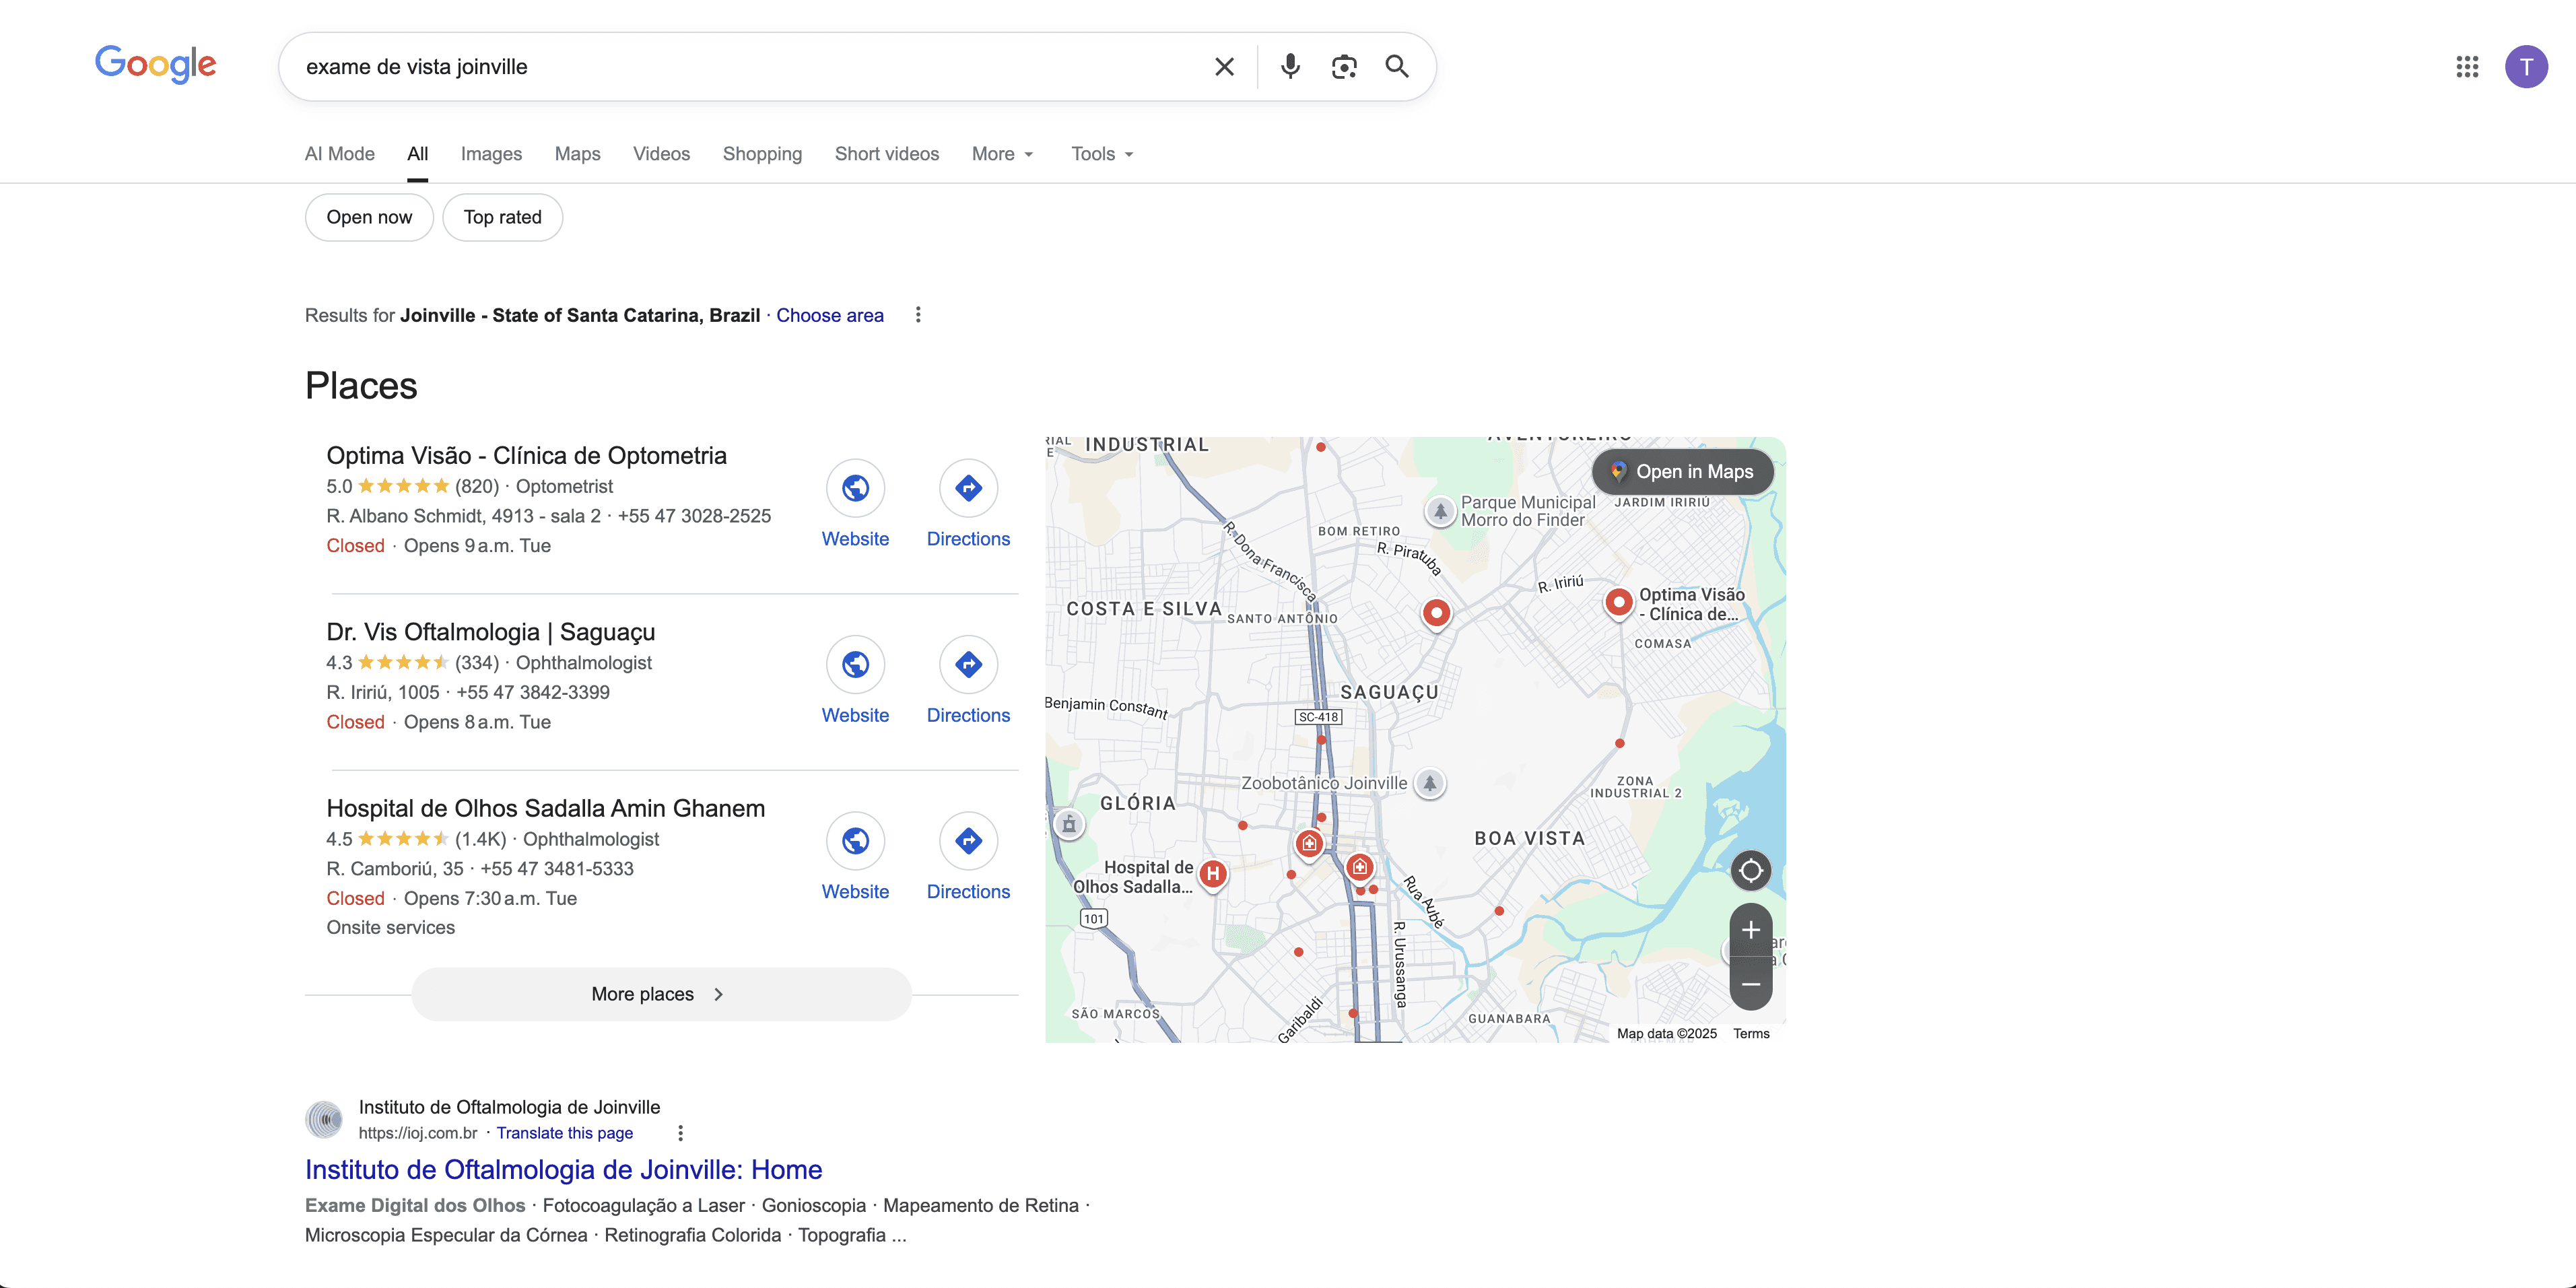The image size is (2576, 1288).
Task: Open search by image camera icon
Action: coord(1344,67)
